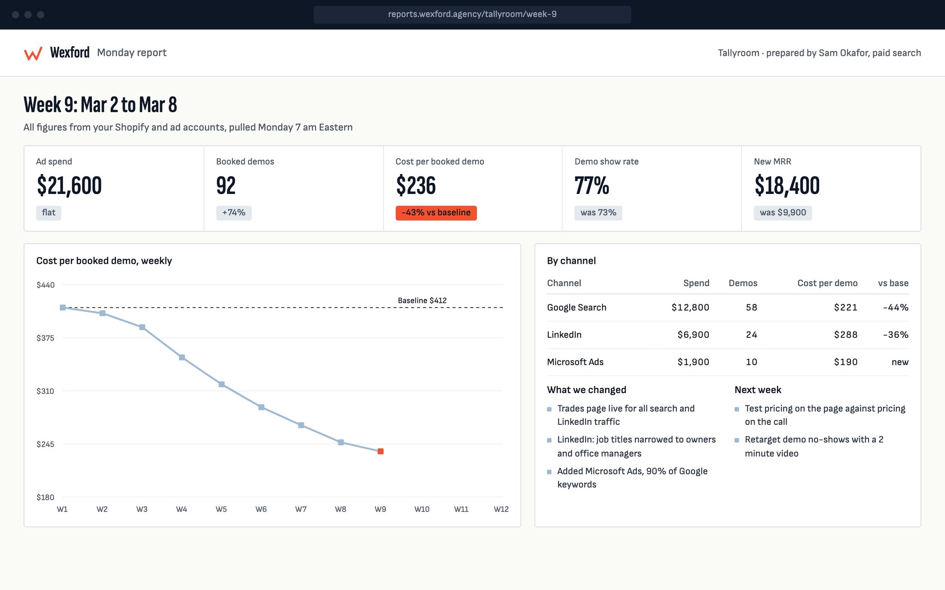
Task: Click 'Cost per booked demo, weekly' chart title
Action: coord(104,261)
